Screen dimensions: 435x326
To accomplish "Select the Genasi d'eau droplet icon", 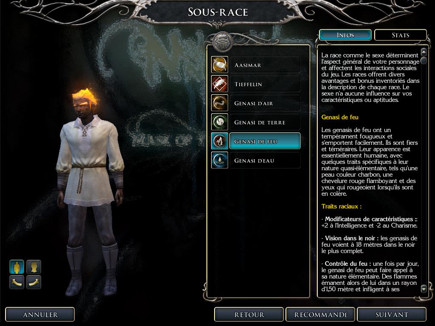I will (220, 160).
